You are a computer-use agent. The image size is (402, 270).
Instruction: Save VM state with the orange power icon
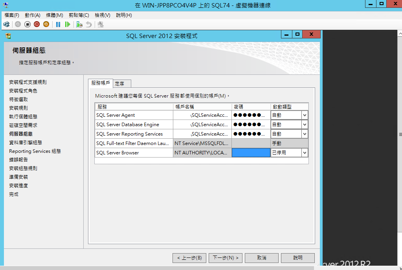click(46, 25)
